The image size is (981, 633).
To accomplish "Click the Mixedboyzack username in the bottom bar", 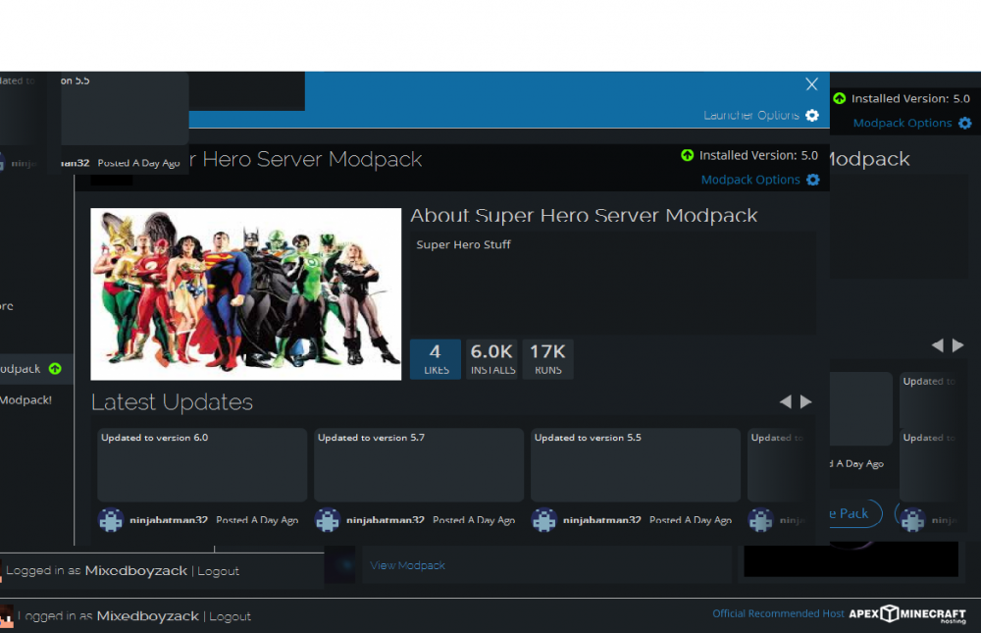I will (148, 616).
